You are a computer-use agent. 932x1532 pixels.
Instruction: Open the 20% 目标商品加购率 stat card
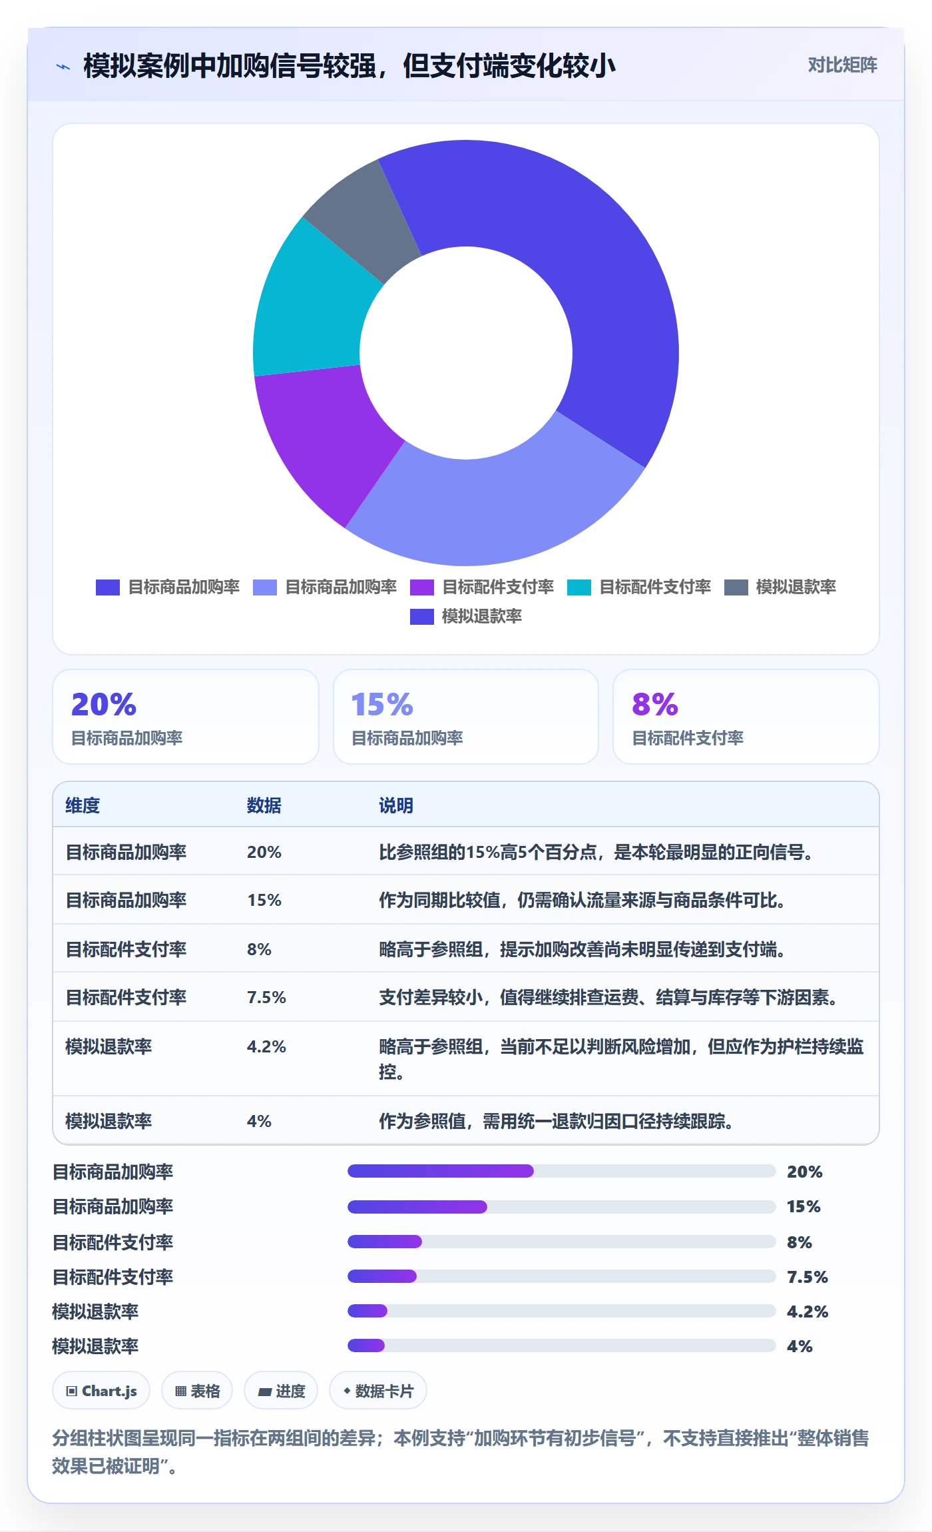tap(186, 717)
